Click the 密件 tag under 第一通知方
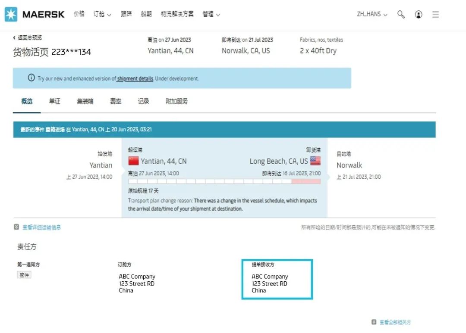 24,275
